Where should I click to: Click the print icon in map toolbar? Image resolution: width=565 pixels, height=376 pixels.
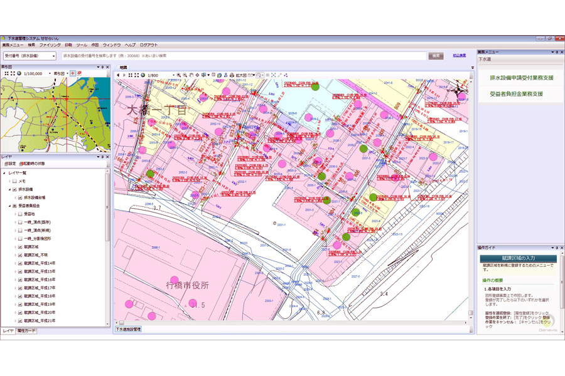pyautogui.click(x=231, y=75)
